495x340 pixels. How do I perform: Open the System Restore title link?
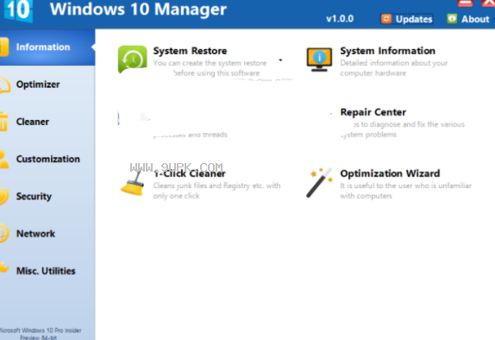(x=190, y=51)
